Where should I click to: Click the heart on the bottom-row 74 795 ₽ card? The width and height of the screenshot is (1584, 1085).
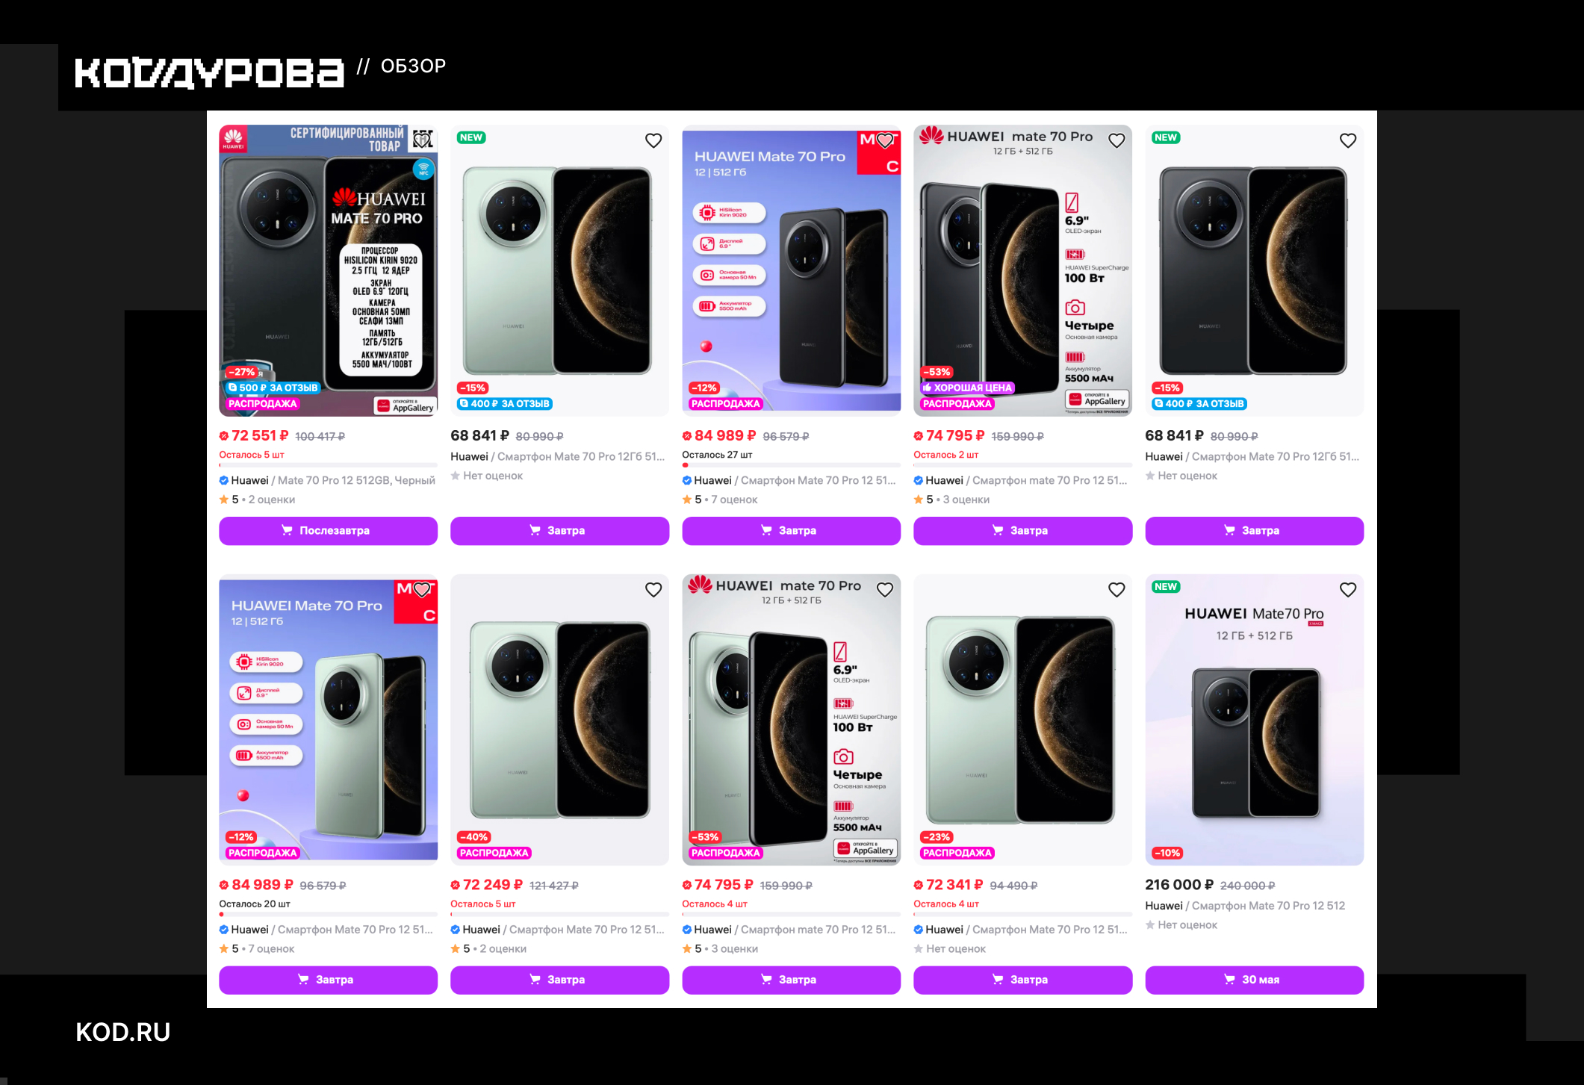tap(885, 590)
